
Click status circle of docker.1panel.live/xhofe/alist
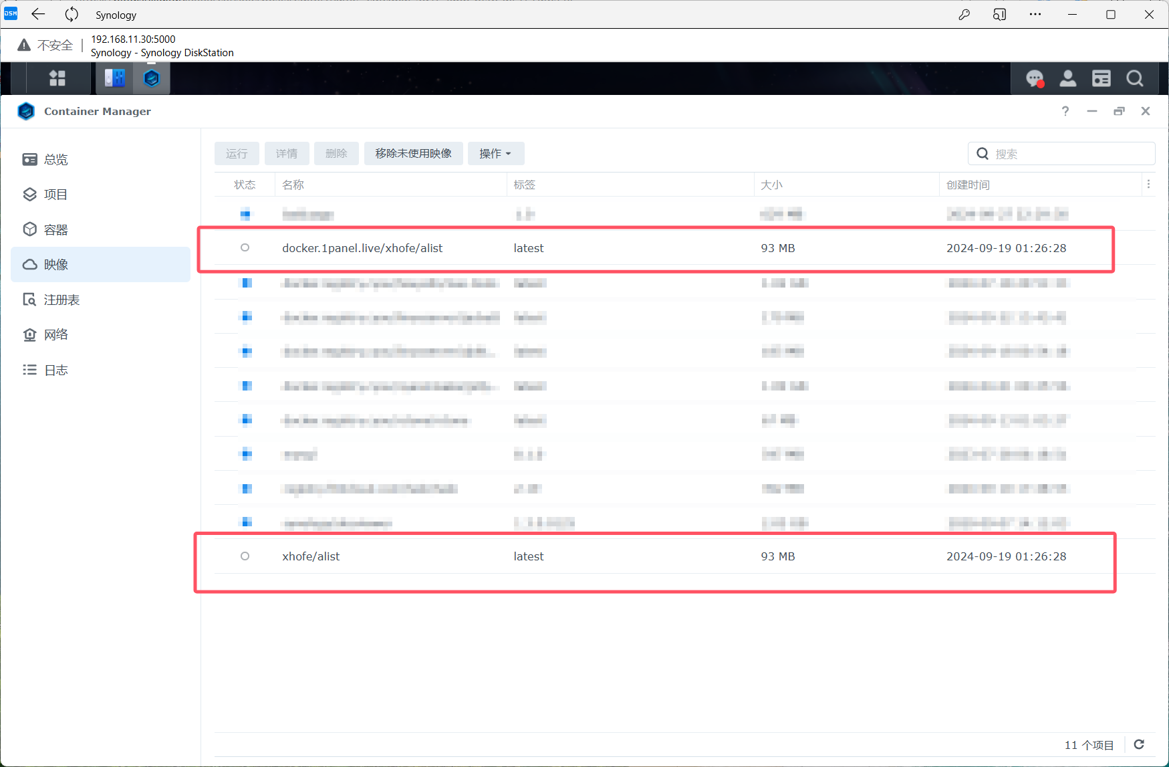point(245,247)
